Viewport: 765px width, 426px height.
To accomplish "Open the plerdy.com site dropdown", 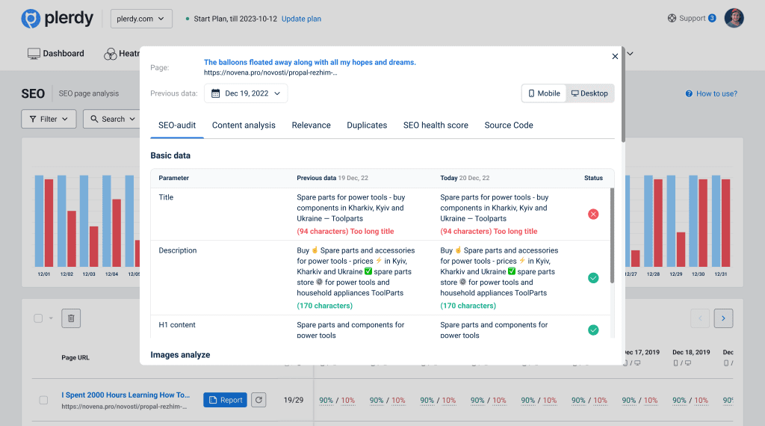I will coord(141,19).
